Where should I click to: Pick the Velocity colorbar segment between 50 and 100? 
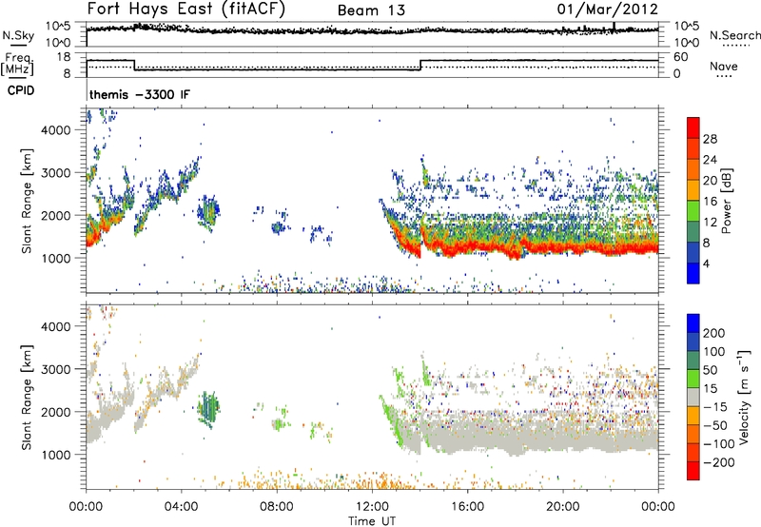point(693,361)
